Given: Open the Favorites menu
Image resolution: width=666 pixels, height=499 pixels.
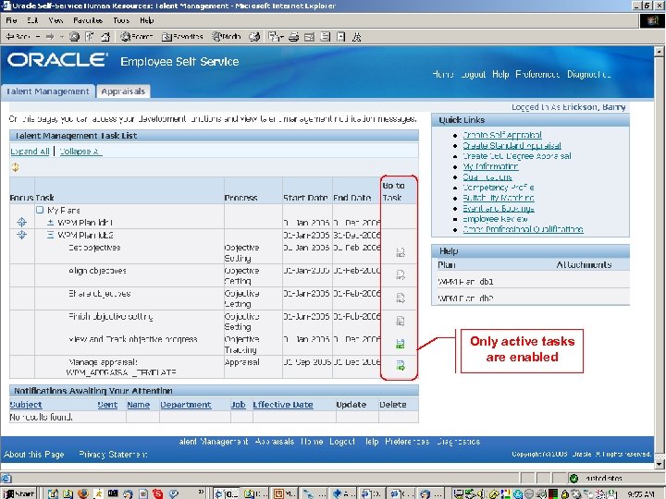Looking at the screenshot, I should pos(88,20).
